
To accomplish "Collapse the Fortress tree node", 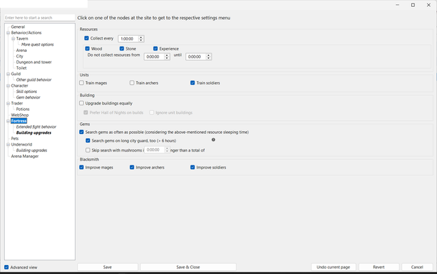I will pos(8,121).
